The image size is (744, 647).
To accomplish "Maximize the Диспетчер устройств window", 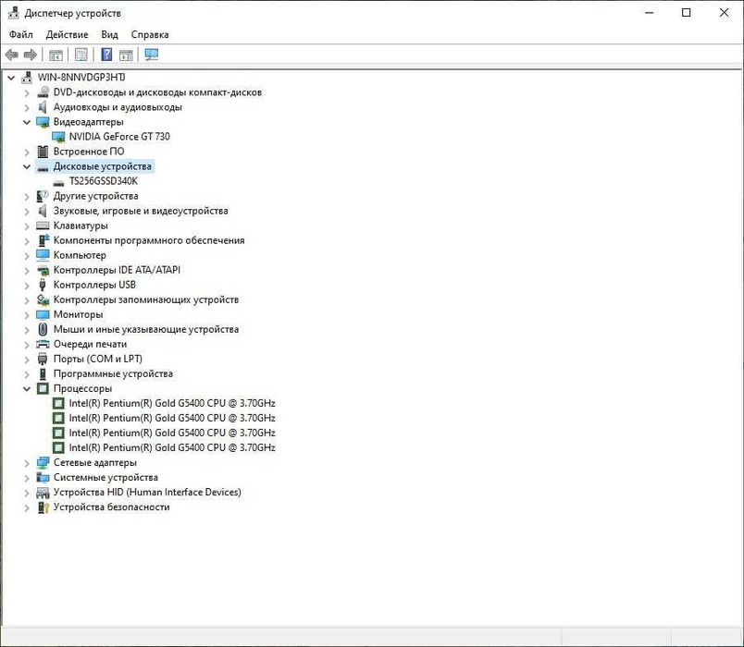I will click(686, 13).
